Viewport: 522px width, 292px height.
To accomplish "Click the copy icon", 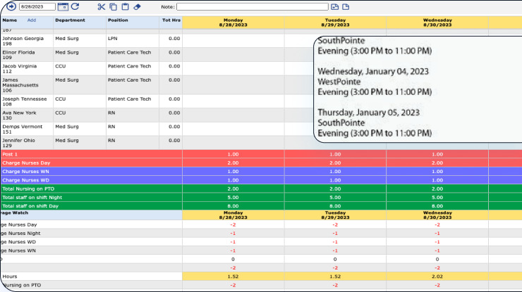I will [x=113, y=6].
